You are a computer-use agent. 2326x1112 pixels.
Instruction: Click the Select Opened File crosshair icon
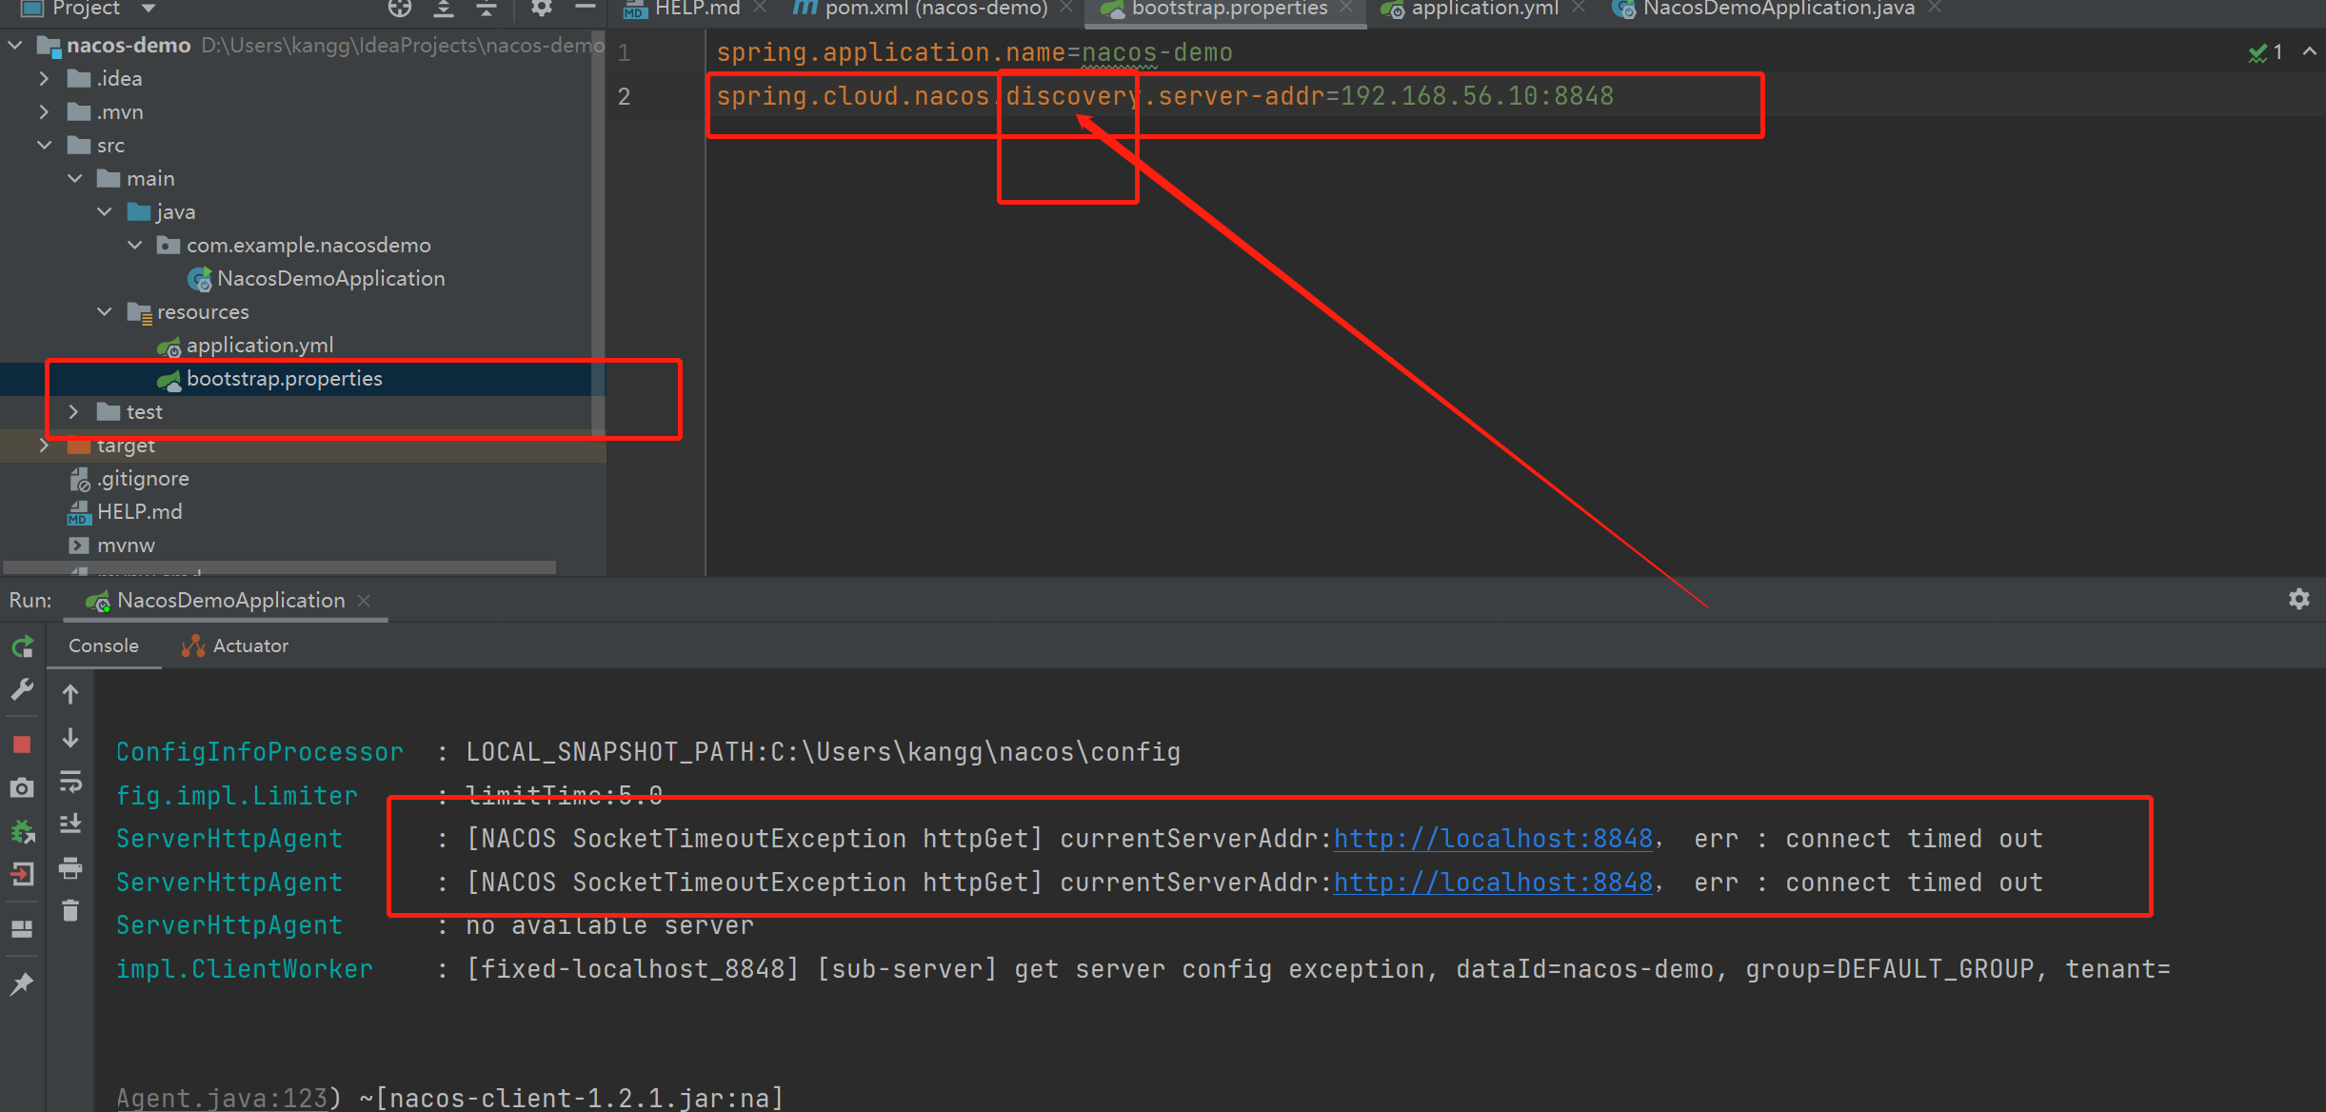tap(400, 9)
